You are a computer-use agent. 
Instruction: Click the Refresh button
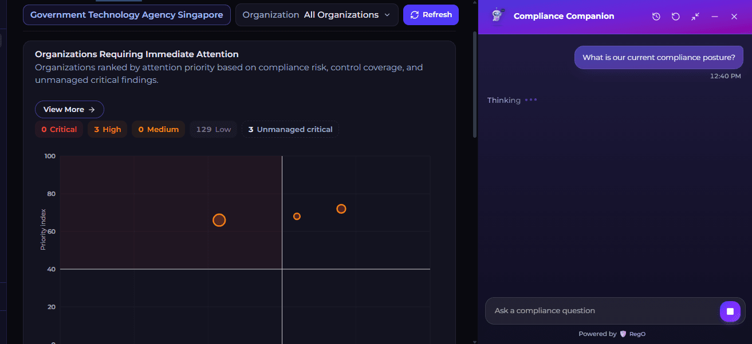point(431,15)
